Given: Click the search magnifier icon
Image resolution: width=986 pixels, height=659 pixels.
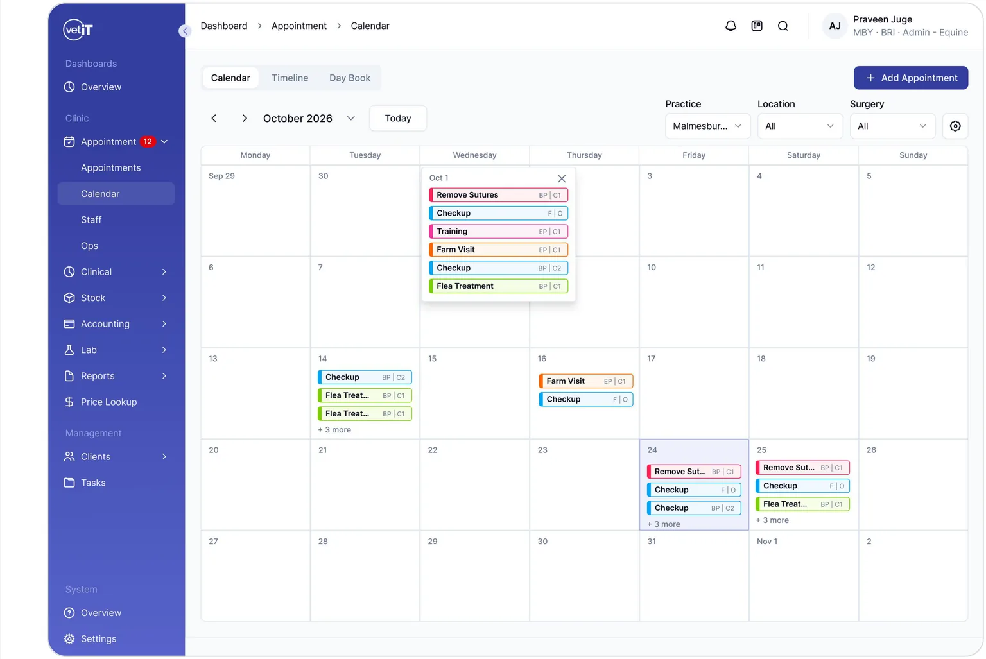Looking at the screenshot, I should click(783, 26).
